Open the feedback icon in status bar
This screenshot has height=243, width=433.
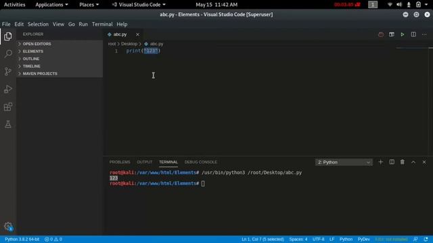click(x=415, y=239)
